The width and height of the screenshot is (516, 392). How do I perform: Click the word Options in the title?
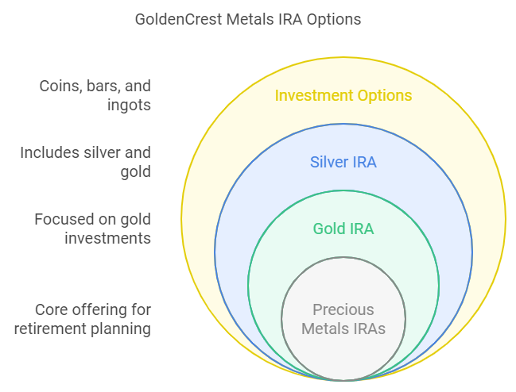point(334,19)
